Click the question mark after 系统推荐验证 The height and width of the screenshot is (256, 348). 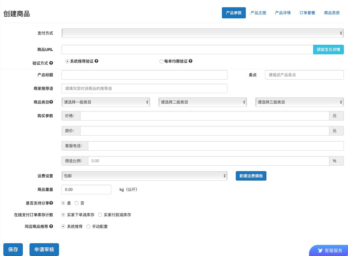pyautogui.click(x=97, y=61)
